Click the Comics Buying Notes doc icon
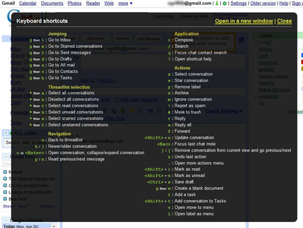The width and height of the screenshot is (303, 228). click(x=5, y=185)
